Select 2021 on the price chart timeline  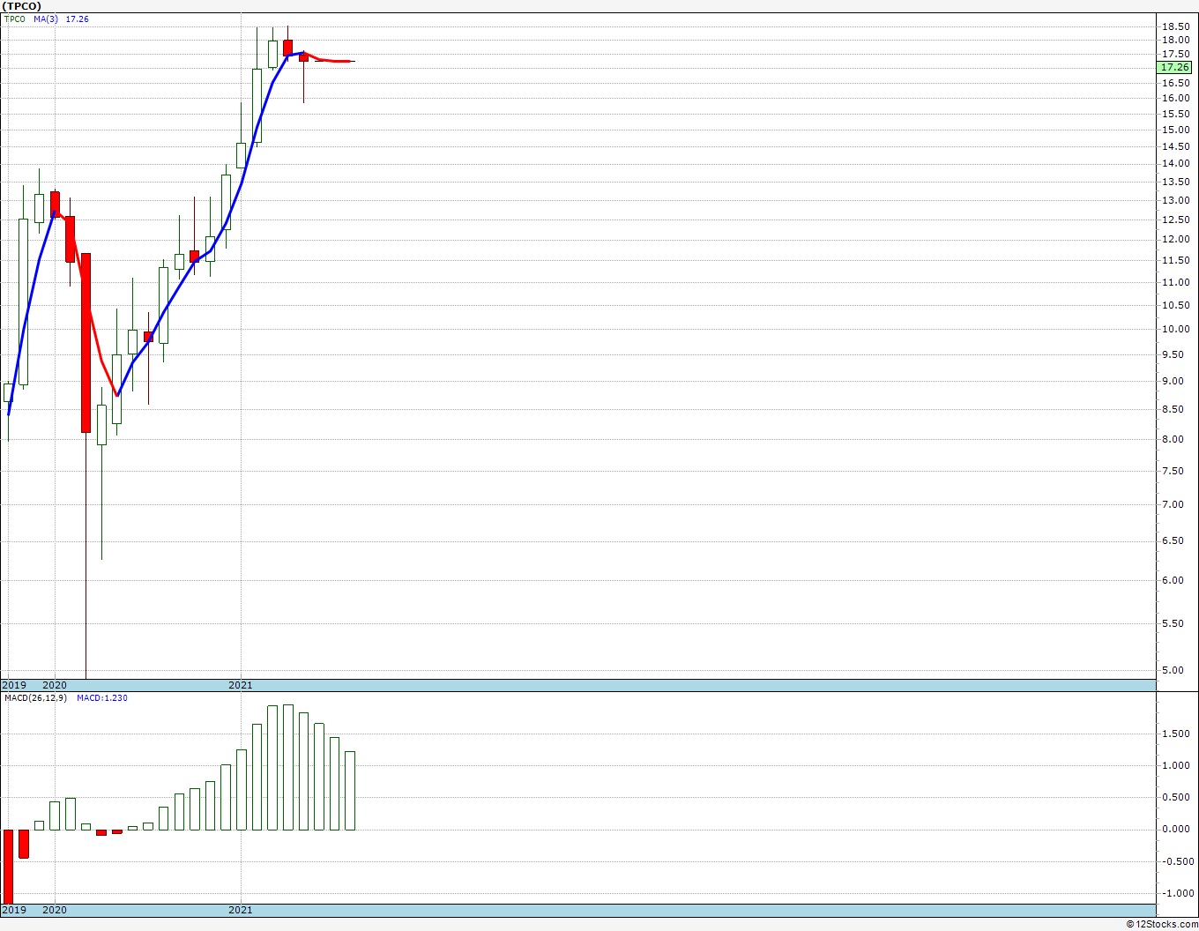click(241, 685)
